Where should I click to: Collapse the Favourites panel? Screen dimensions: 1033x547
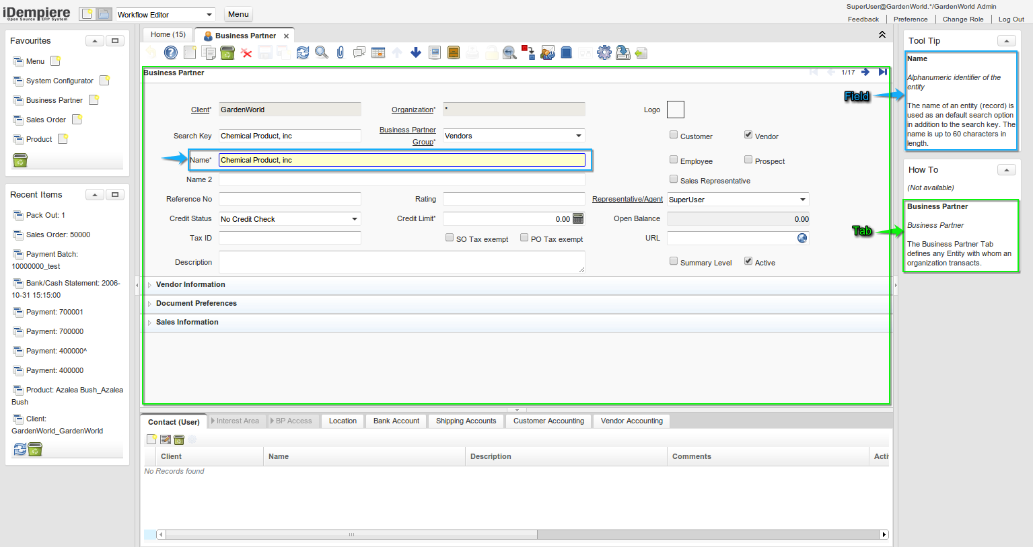(95, 41)
